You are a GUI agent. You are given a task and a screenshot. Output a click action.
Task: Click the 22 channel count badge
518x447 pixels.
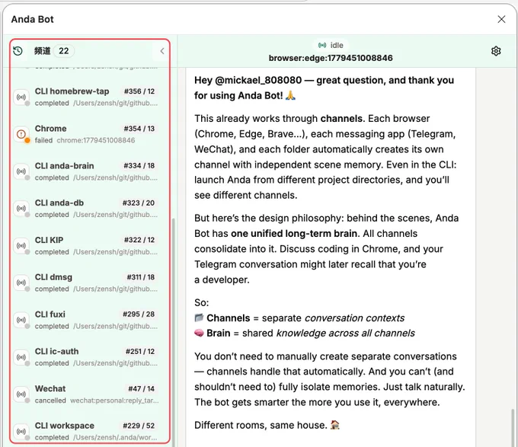(64, 51)
